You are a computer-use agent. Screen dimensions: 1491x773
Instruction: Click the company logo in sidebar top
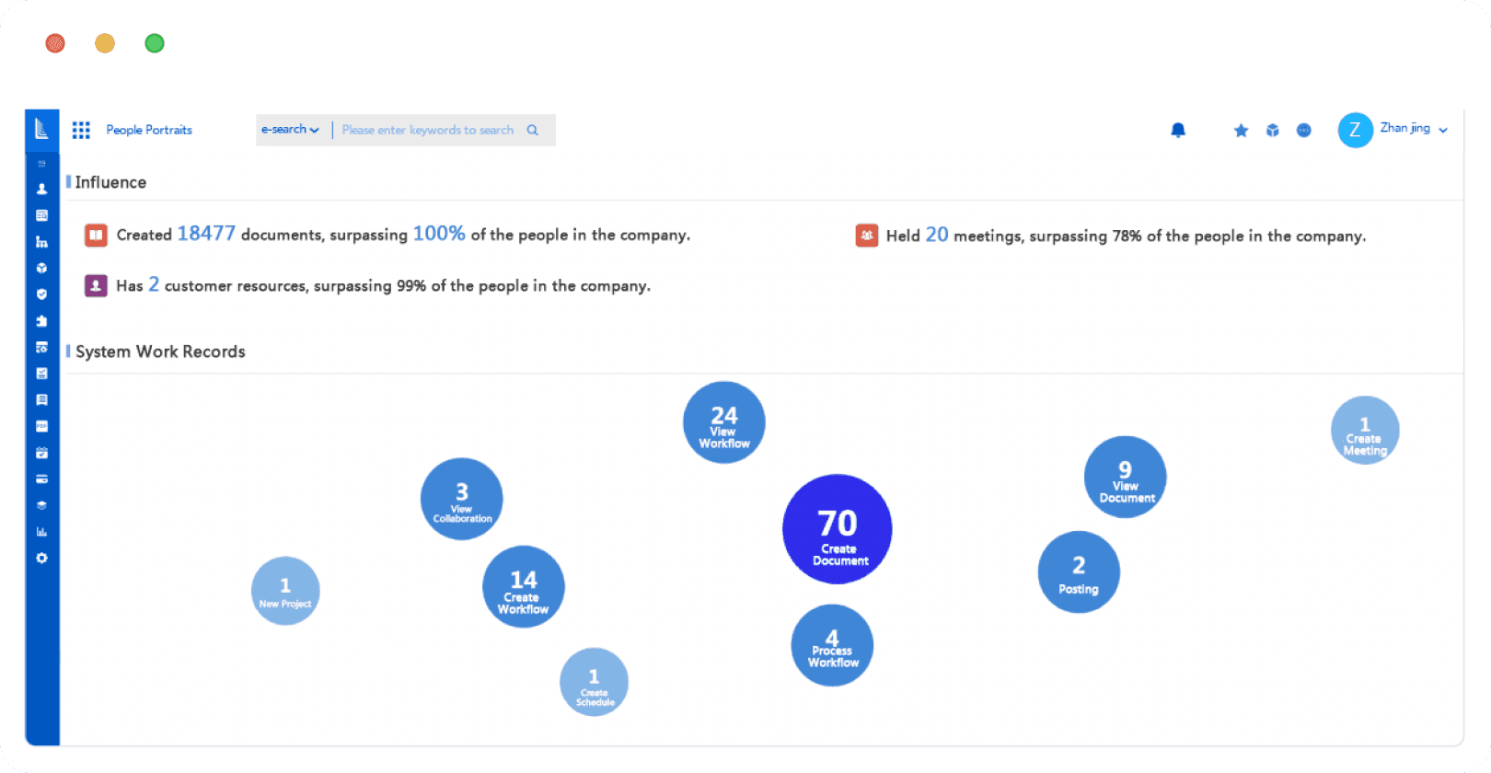(x=42, y=129)
